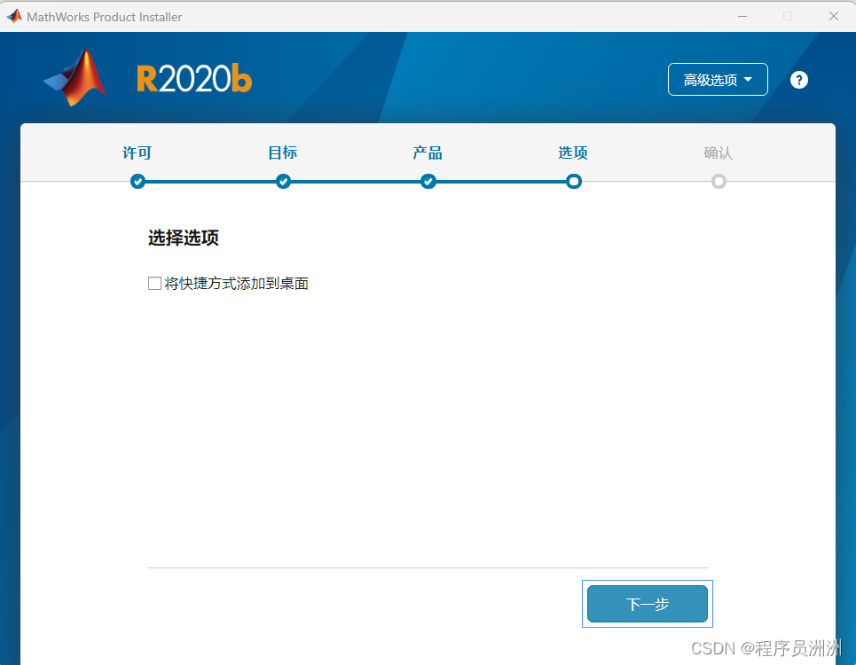Click the MathWorks title bar icon
The height and width of the screenshot is (665, 856).
click(14, 16)
